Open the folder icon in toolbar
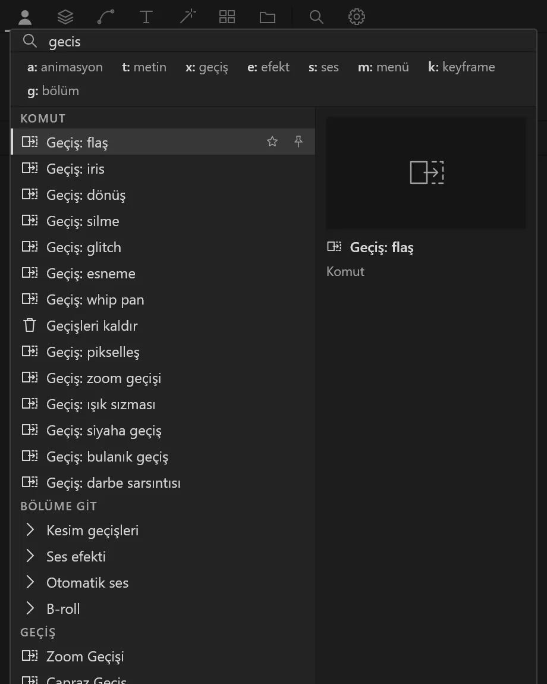547x684 pixels. (x=267, y=17)
